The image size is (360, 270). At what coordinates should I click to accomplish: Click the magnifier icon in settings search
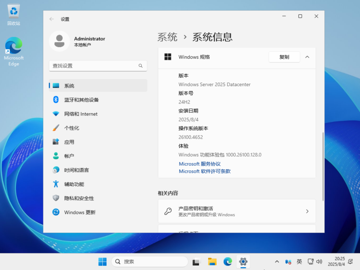point(141,66)
